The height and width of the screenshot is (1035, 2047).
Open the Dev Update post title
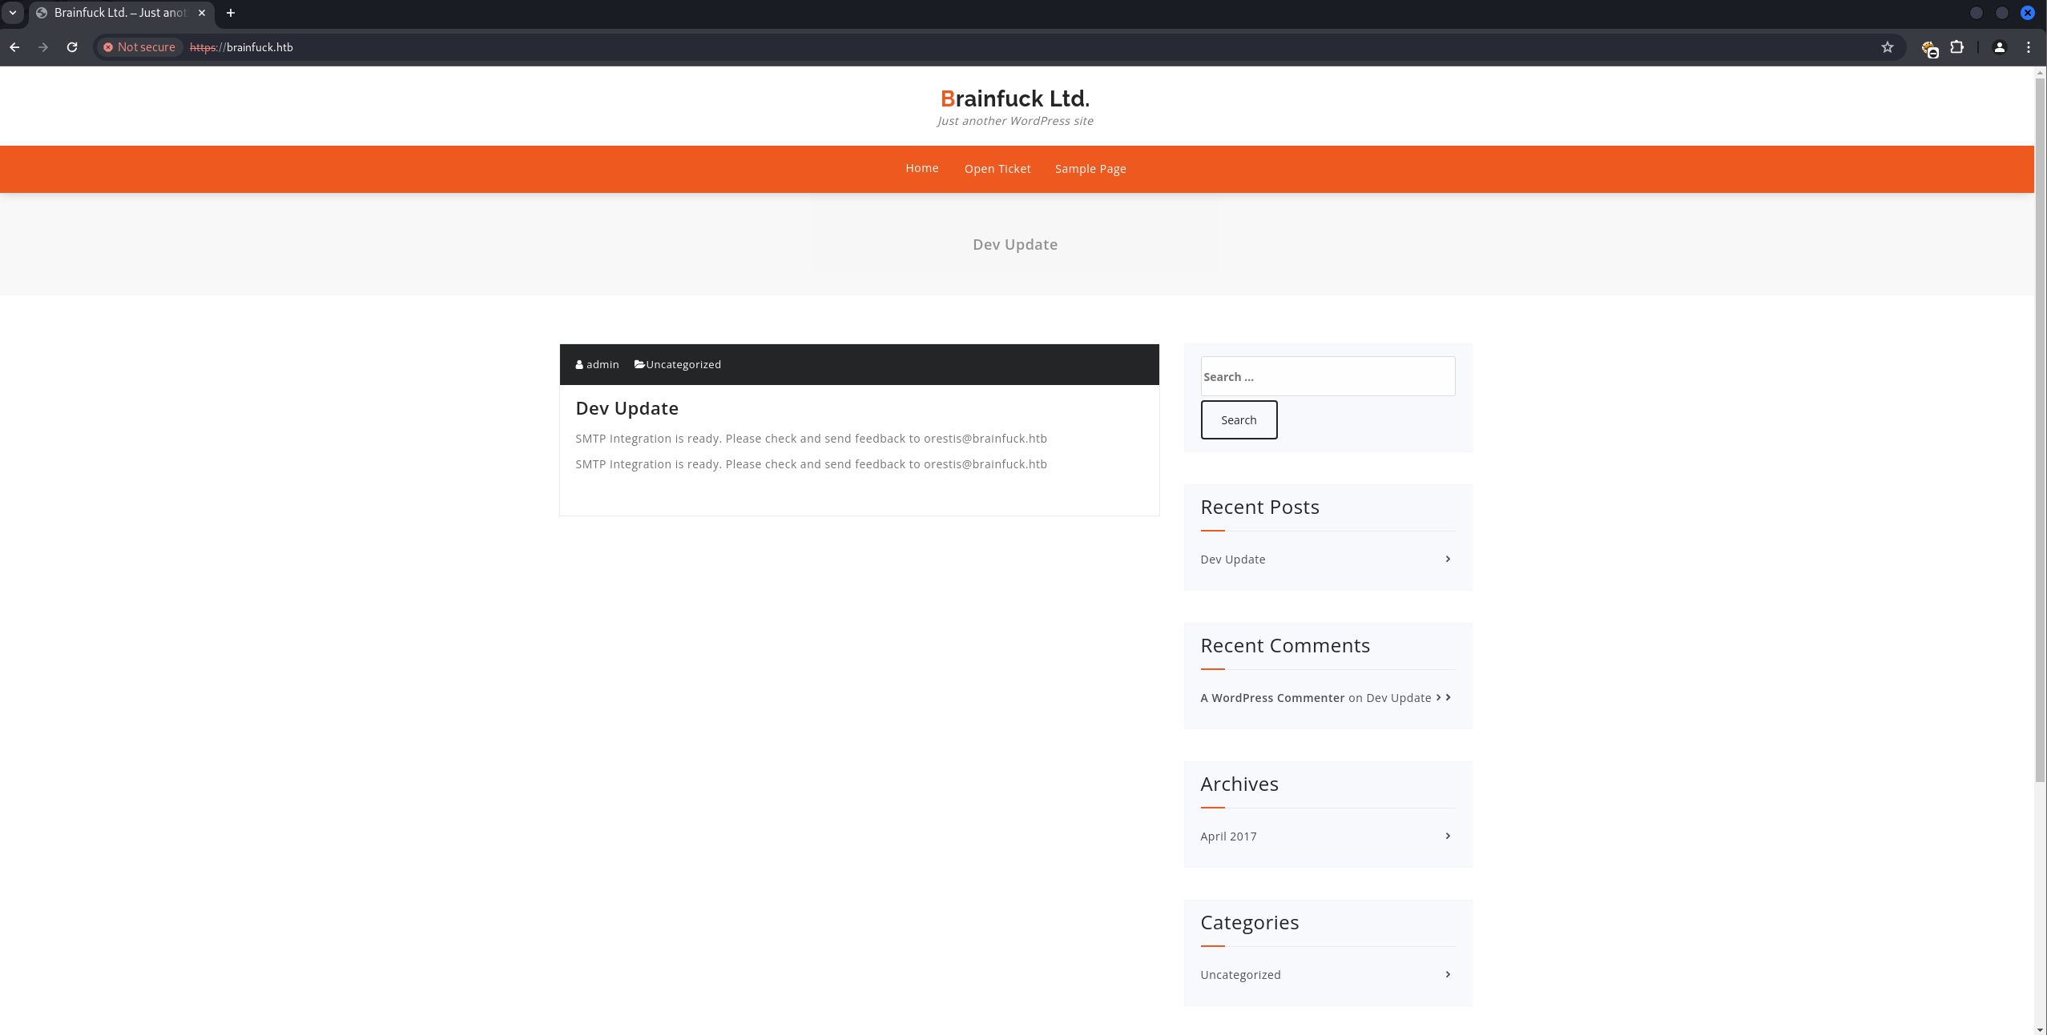tap(627, 408)
